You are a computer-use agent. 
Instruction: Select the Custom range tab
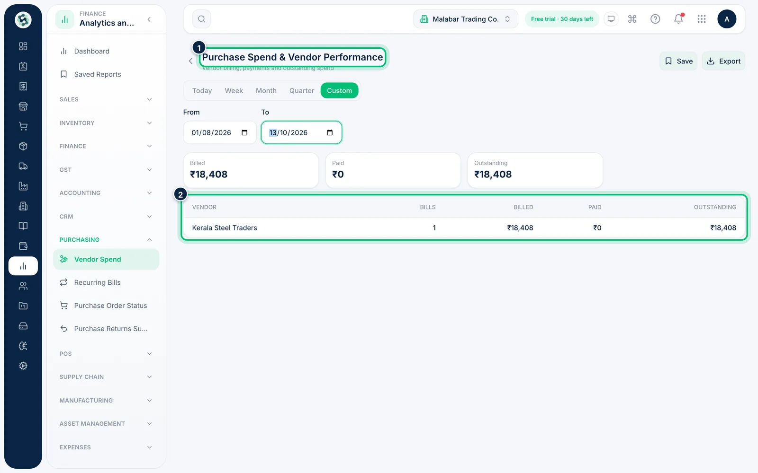(339, 90)
